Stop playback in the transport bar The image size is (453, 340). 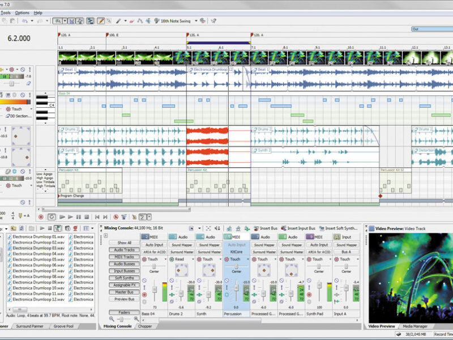click(x=86, y=216)
